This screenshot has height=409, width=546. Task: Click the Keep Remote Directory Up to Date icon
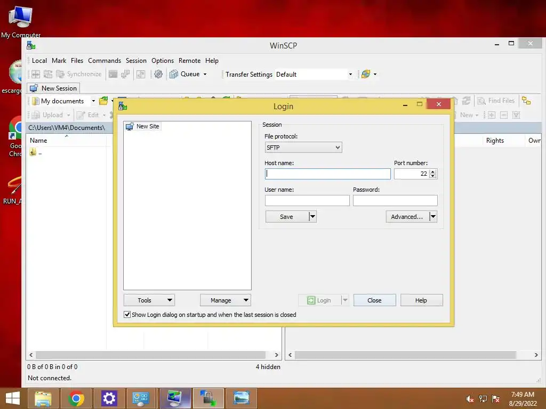tap(47, 74)
